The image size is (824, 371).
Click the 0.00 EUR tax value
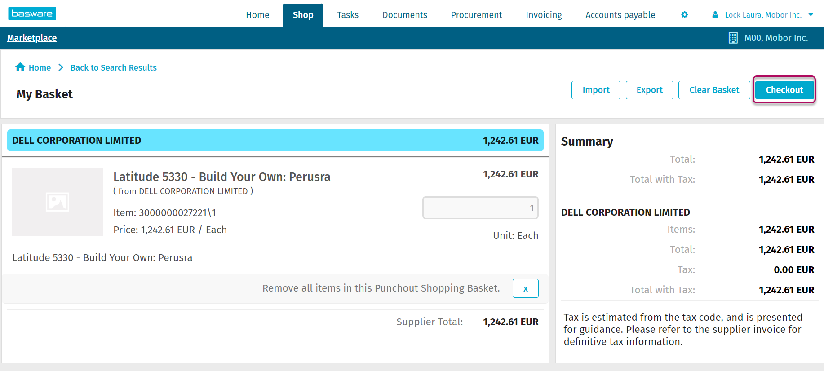coord(794,269)
